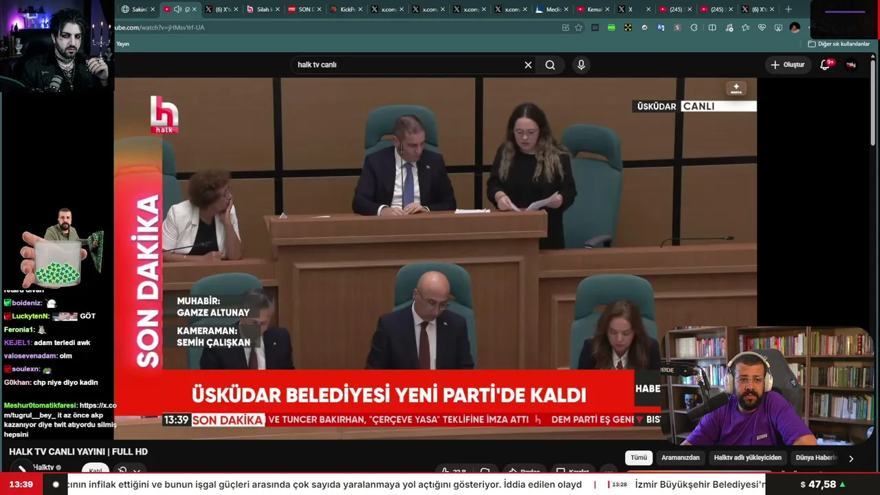Image resolution: width=880 pixels, height=495 pixels.
Task: Click the Halktv channel name
Action: pyautogui.click(x=43, y=467)
